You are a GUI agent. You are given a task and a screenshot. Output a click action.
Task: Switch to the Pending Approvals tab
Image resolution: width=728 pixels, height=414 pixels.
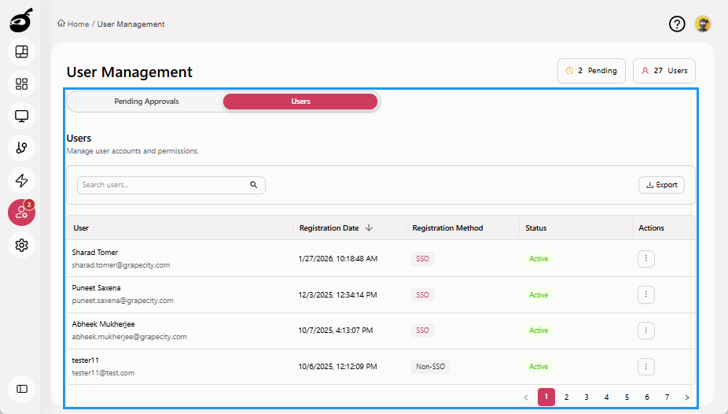[x=146, y=102]
